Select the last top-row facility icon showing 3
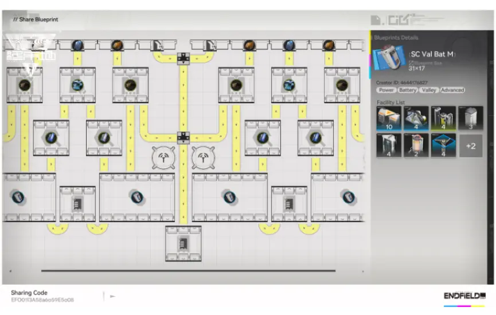 coord(470,119)
